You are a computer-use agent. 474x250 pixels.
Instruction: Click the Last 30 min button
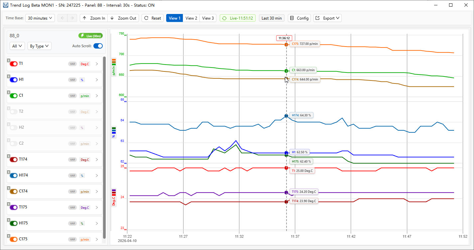pyautogui.click(x=272, y=18)
